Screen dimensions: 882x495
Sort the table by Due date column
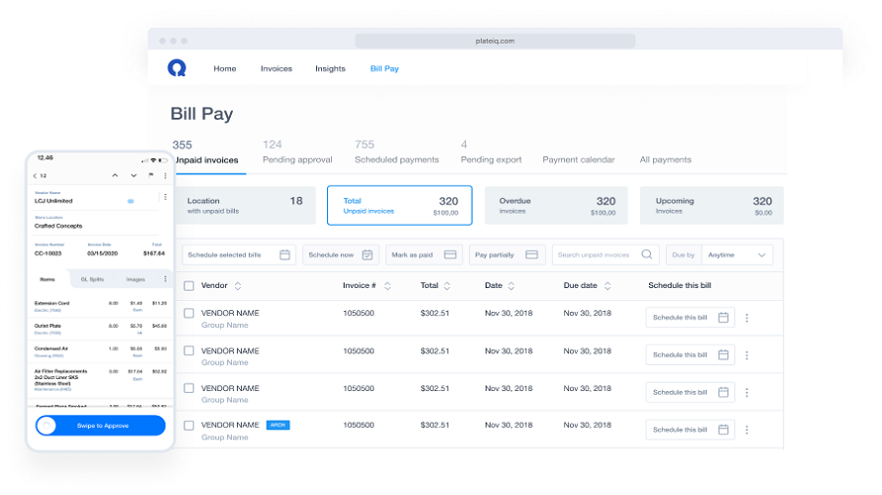click(606, 286)
